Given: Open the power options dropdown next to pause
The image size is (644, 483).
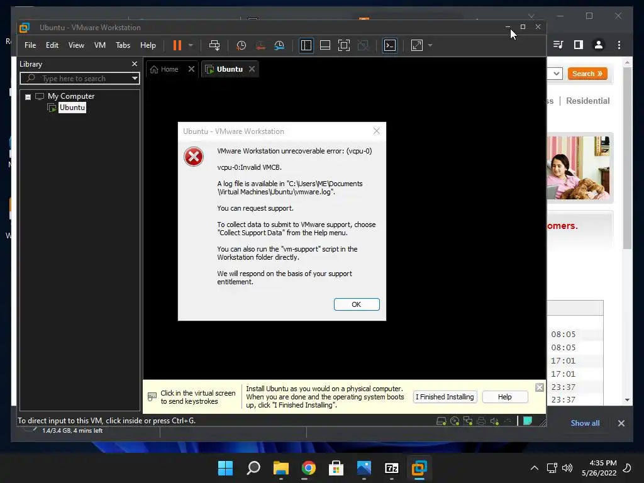Looking at the screenshot, I should 191,45.
